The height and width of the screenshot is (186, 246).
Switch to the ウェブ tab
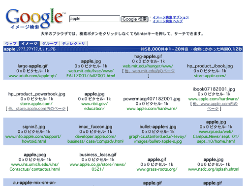tap(11, 43)
